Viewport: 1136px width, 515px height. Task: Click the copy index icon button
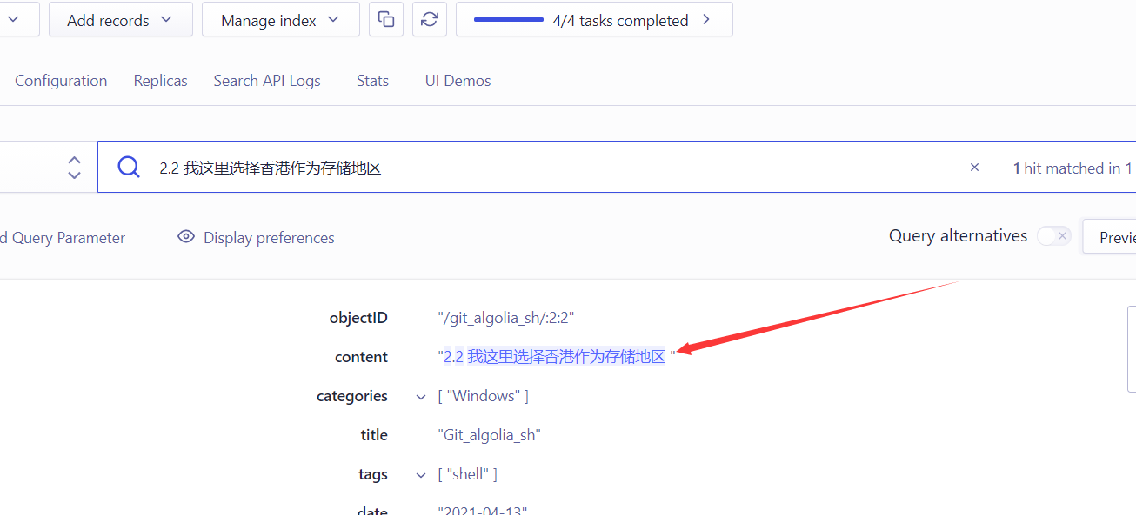coord(386,20)
